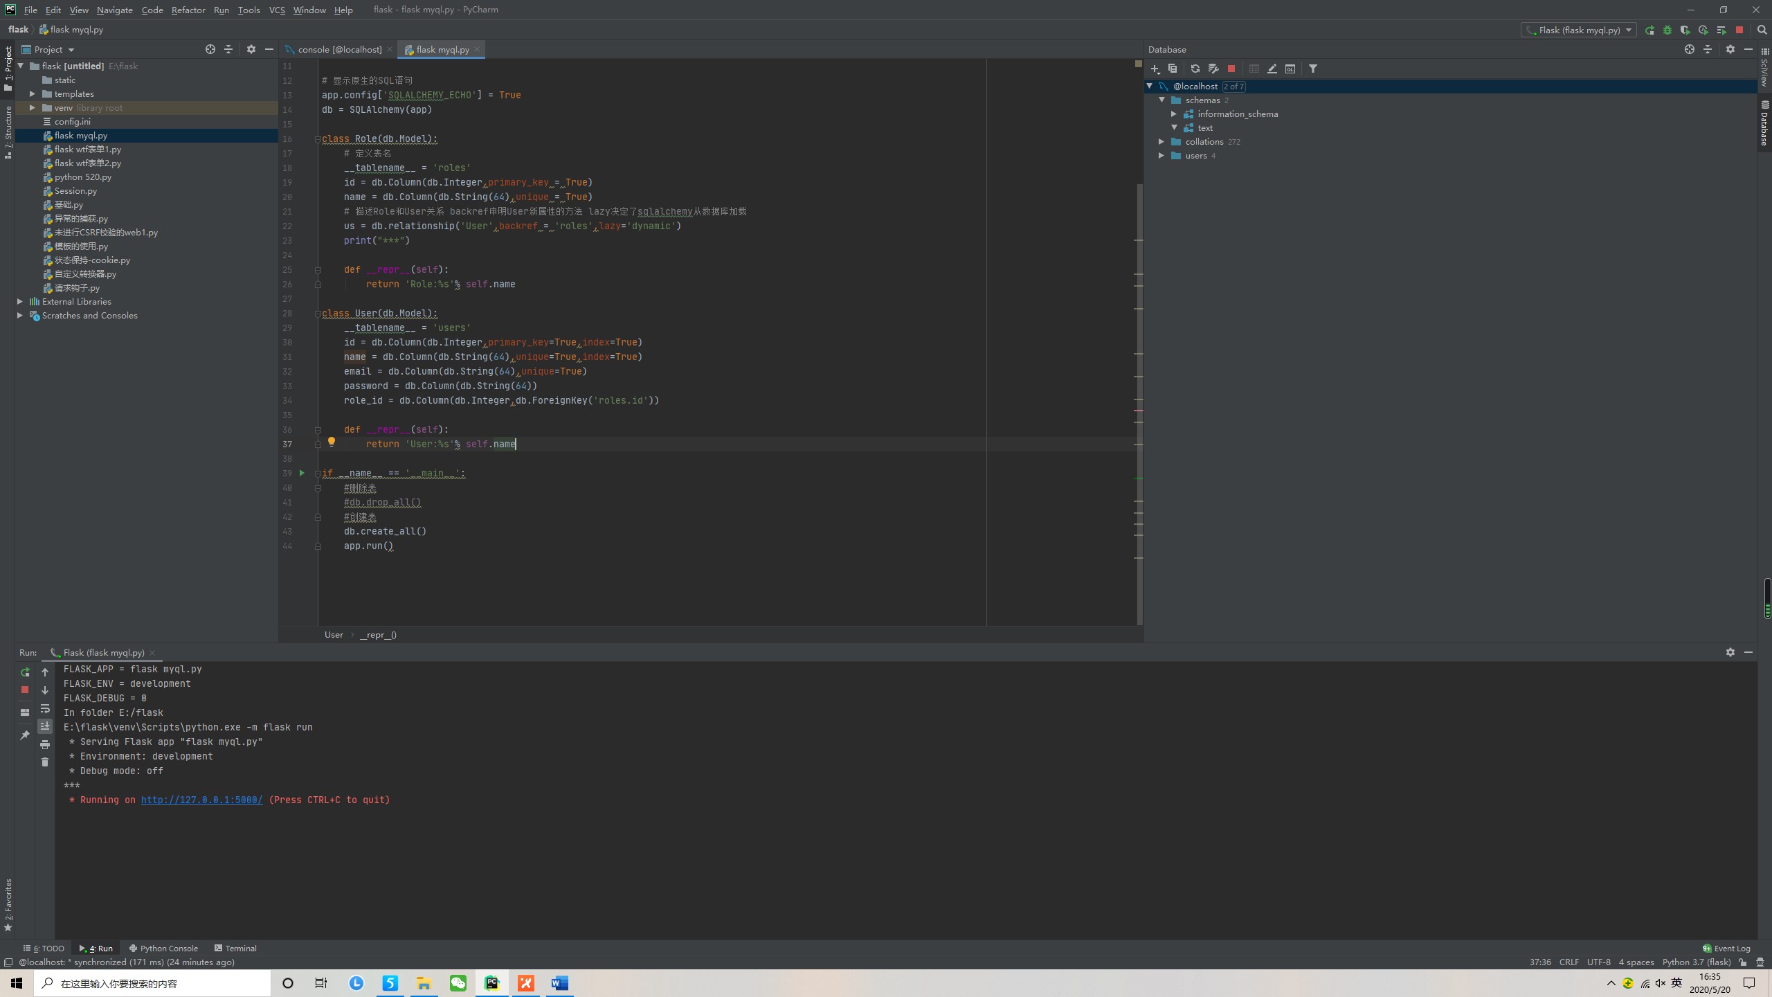This screenshot has width=1772, height=997.
Task: Collapse all in the Project panel
Action: click(228, 49)
